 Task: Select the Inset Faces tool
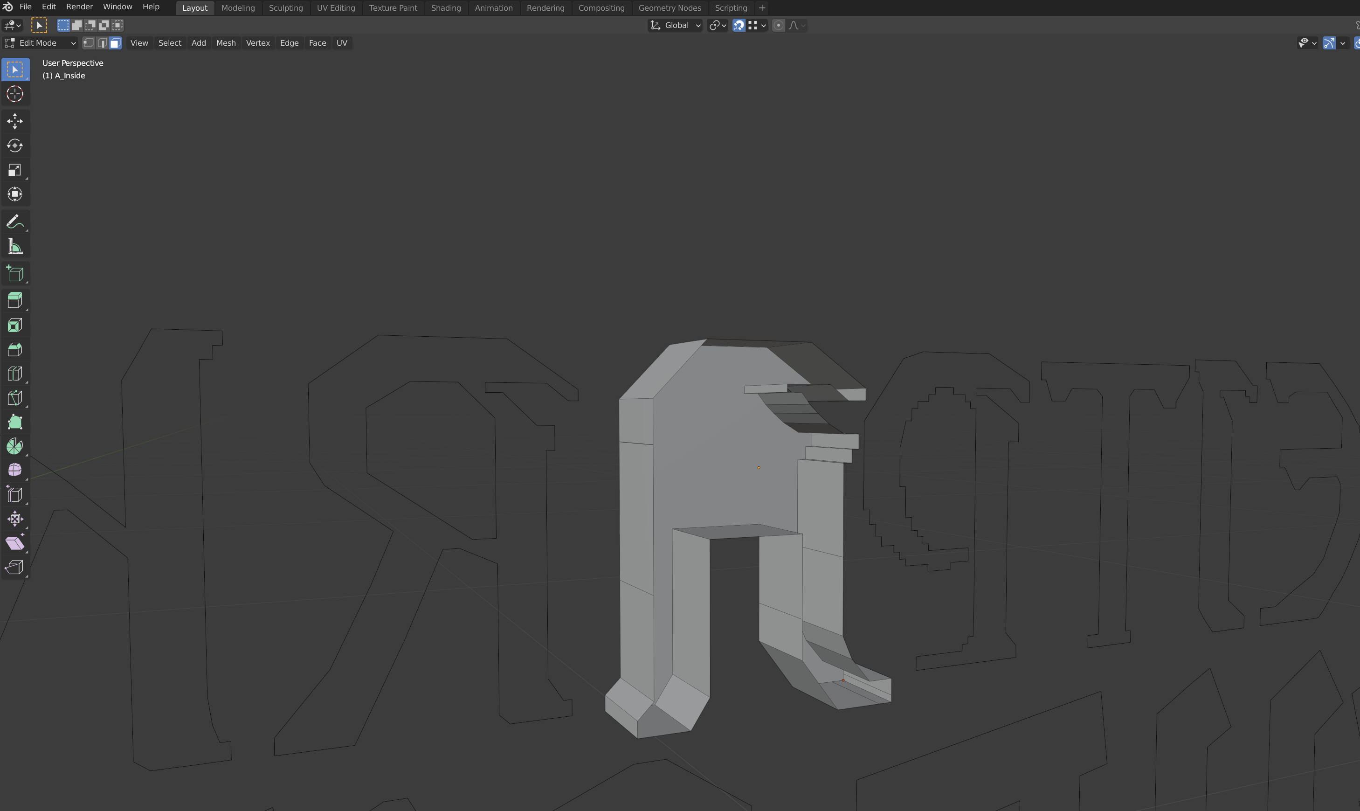coord(15,325)
